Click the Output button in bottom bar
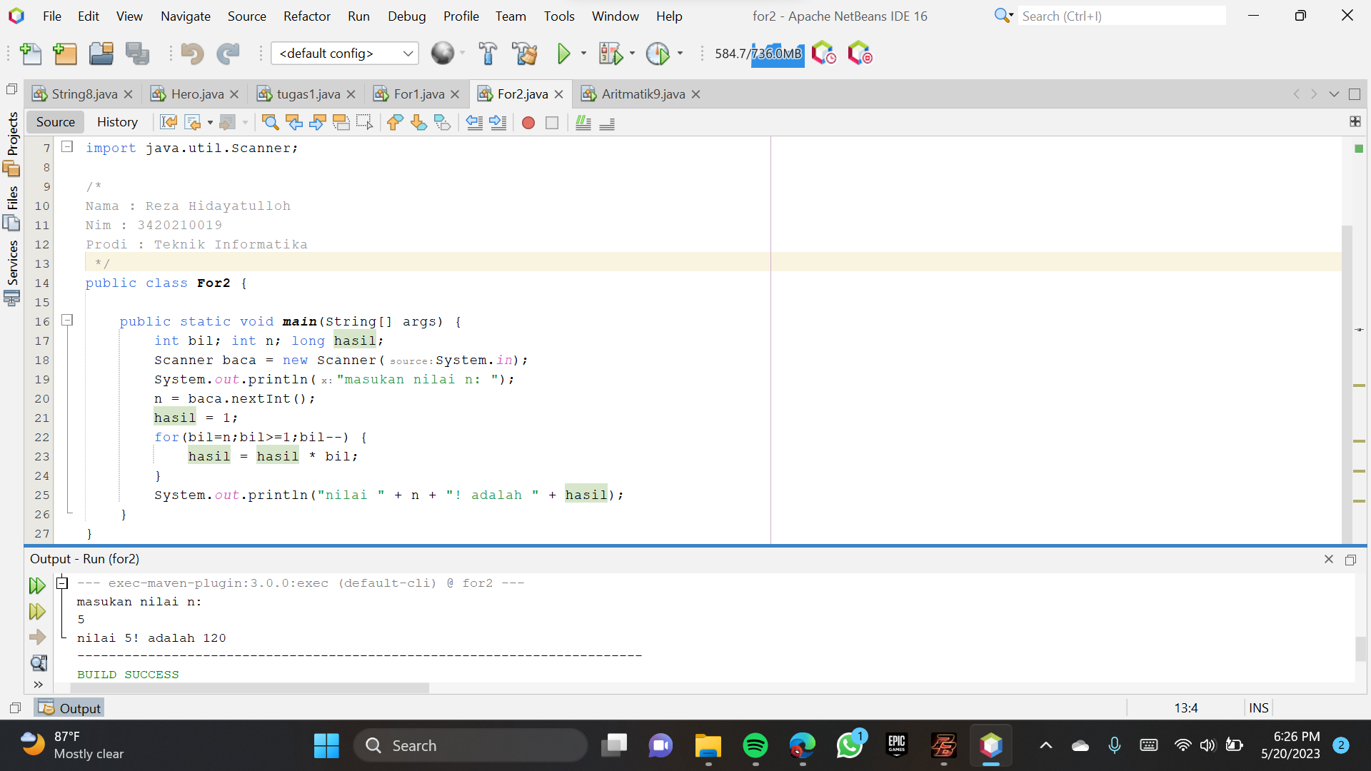 70,708
